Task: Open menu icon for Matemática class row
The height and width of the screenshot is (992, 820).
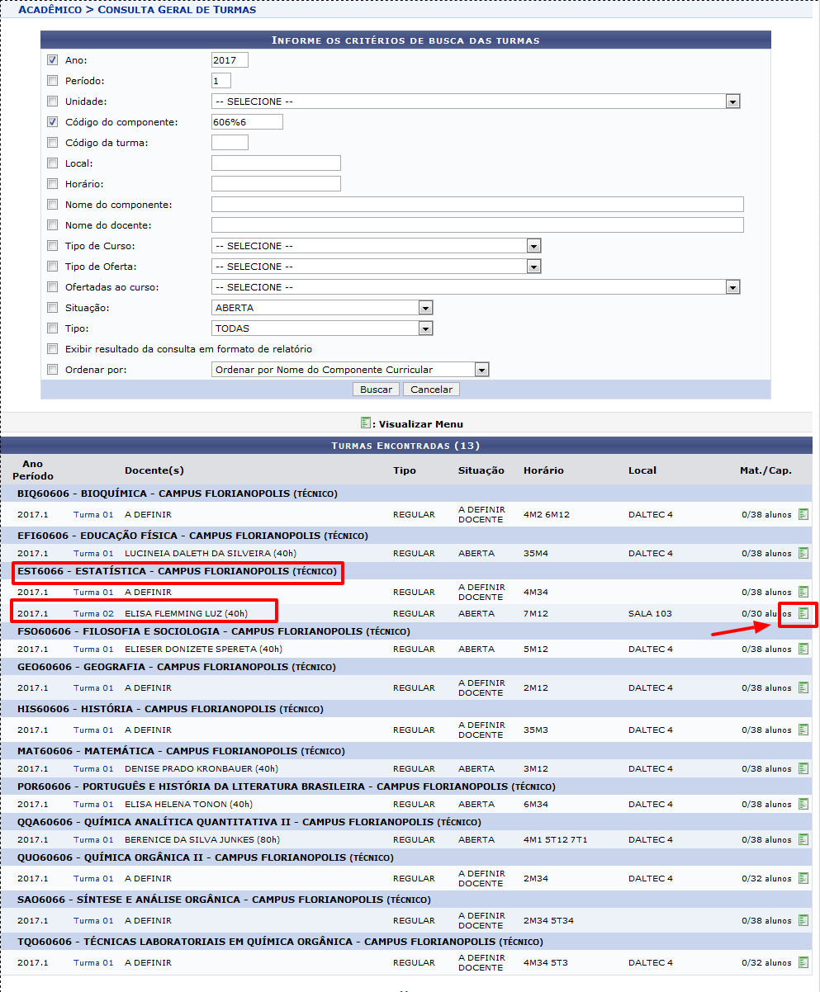Action: tap(803, 768)
